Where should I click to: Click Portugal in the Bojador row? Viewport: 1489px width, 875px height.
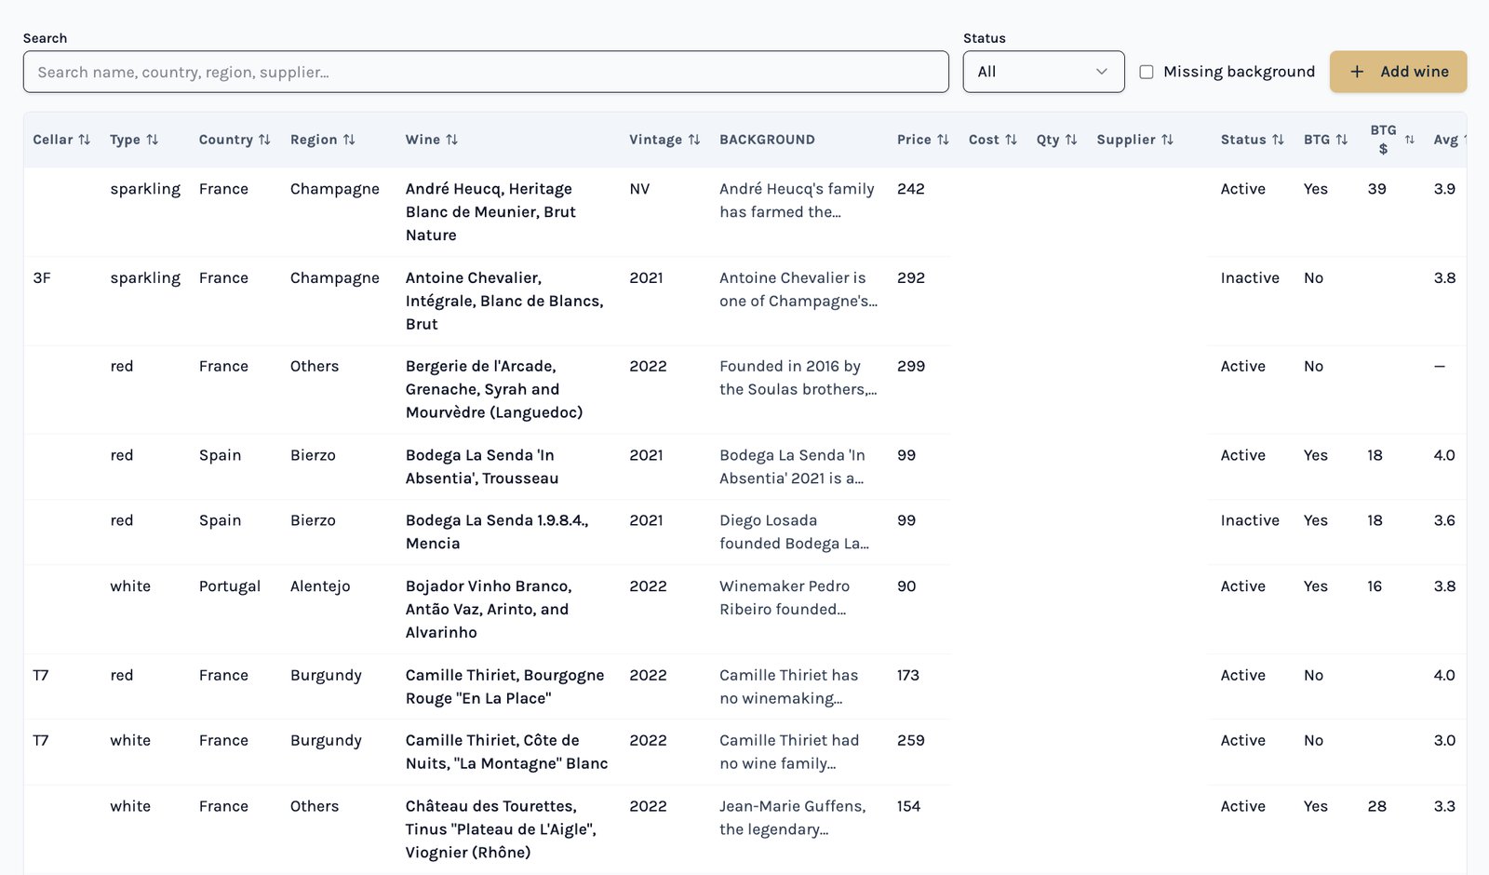pyautogui.click(x=230, y=586)
